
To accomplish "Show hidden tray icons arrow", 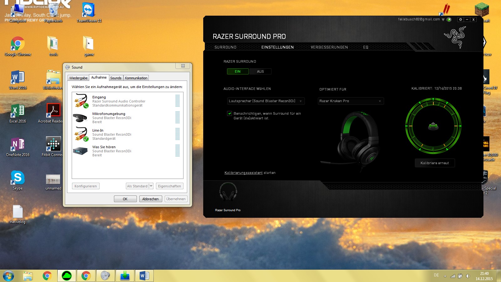I will coord(445,276).
